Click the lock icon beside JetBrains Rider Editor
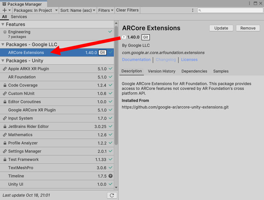Viewport: 264px width, 200px height. coord(5,126)
